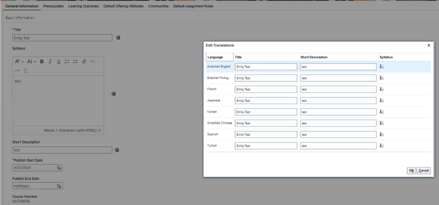Open the Default Assignment Rules tab
439x205 pixels.
193,6
